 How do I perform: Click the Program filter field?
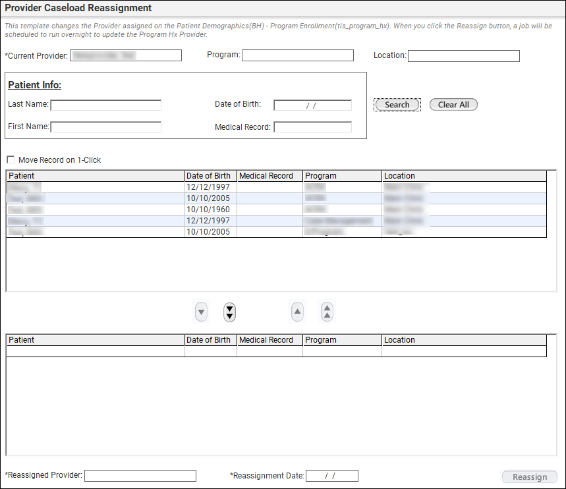click(298, 55)
